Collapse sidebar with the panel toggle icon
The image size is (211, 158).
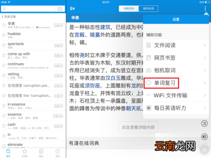(x=72, y=8)
